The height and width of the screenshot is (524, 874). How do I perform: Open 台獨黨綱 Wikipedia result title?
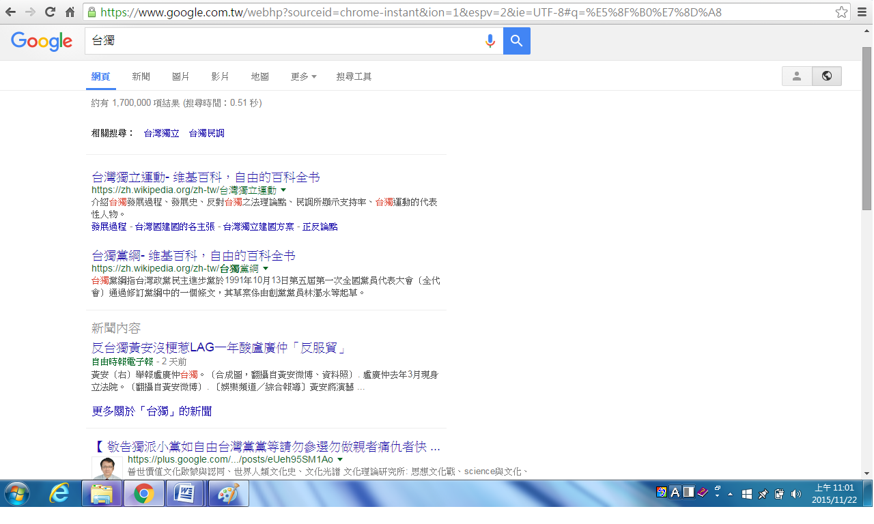(x=193, y=256)
